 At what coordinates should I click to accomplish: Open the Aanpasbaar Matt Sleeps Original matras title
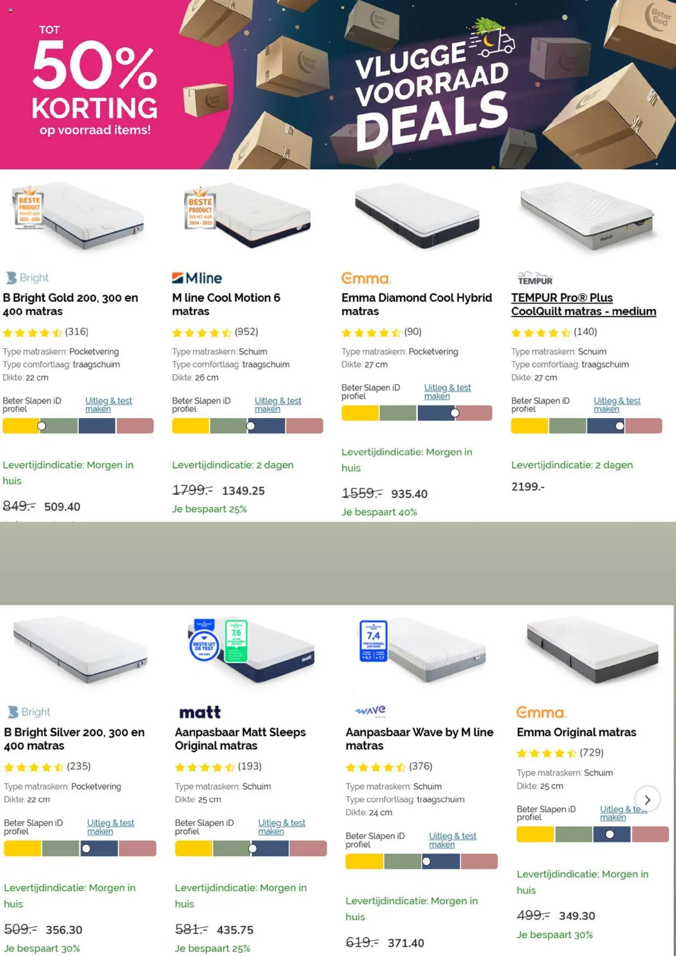tap(240, 739)
